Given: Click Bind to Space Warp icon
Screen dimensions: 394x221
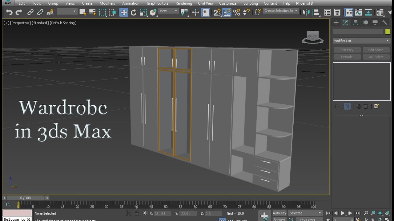Looking at the screenshot, I should point(50,12).
